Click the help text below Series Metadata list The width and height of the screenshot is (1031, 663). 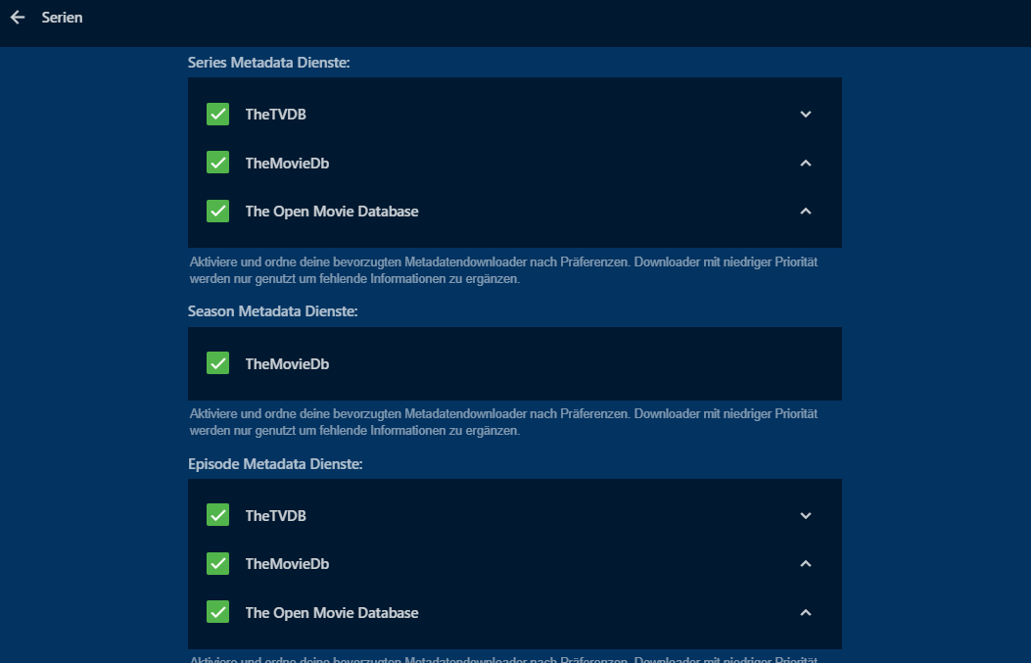point(503,270)
